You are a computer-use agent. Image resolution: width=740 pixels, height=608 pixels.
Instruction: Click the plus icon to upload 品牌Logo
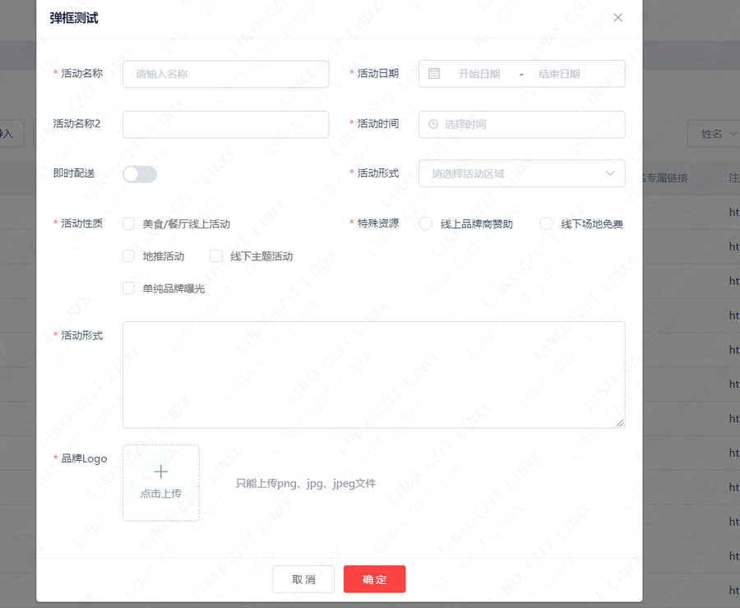pos(160,472)
